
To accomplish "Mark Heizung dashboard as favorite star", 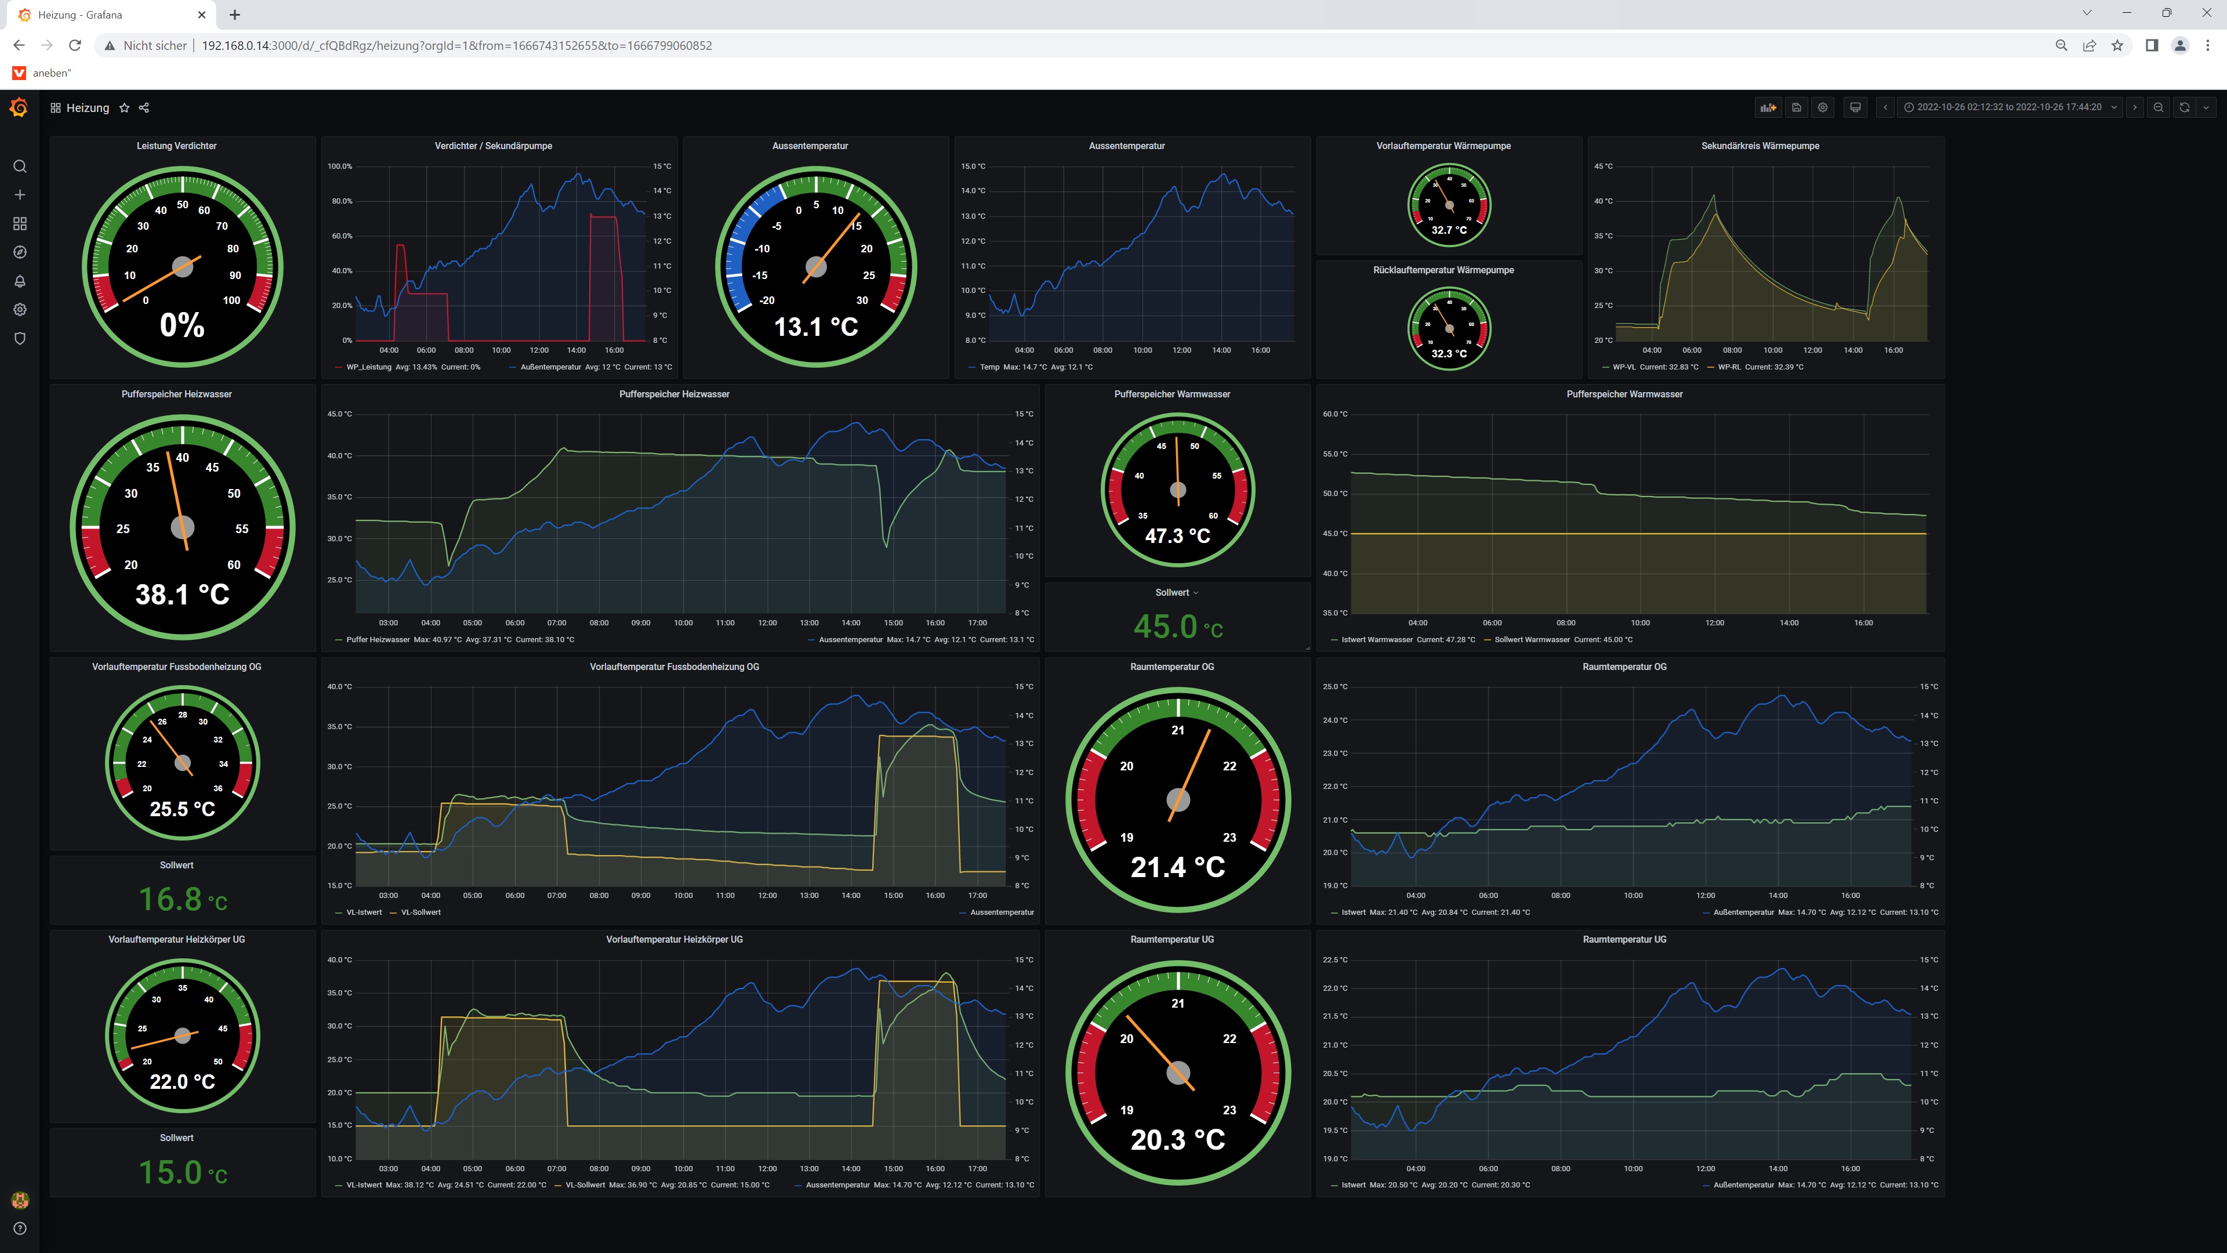I will (125, 108).
